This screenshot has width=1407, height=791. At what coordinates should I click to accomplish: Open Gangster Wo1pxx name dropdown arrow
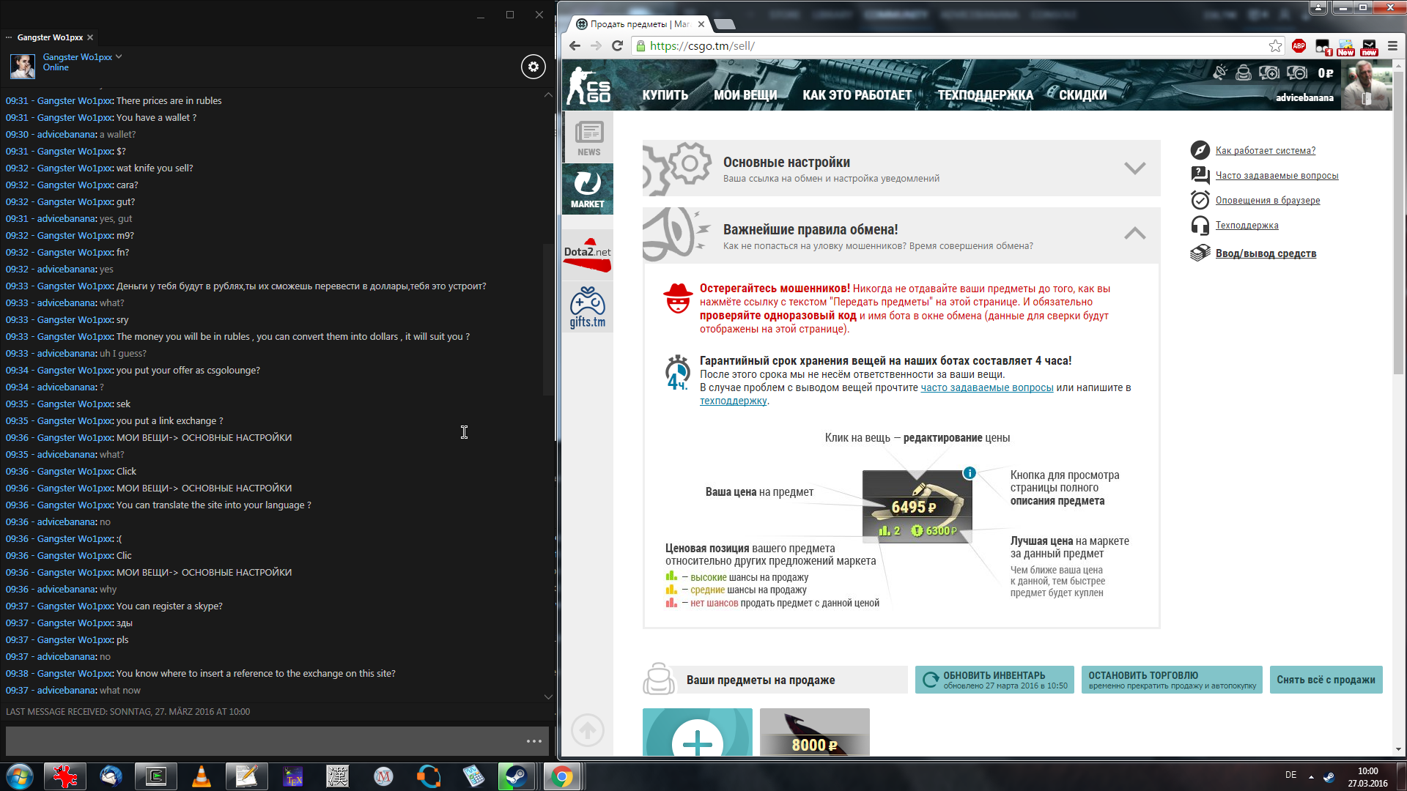tap(119, 56)
